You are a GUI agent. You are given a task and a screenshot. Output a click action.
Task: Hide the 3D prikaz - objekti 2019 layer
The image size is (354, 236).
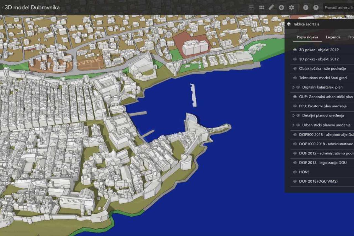pyautogui.click(x=295, y=50)
